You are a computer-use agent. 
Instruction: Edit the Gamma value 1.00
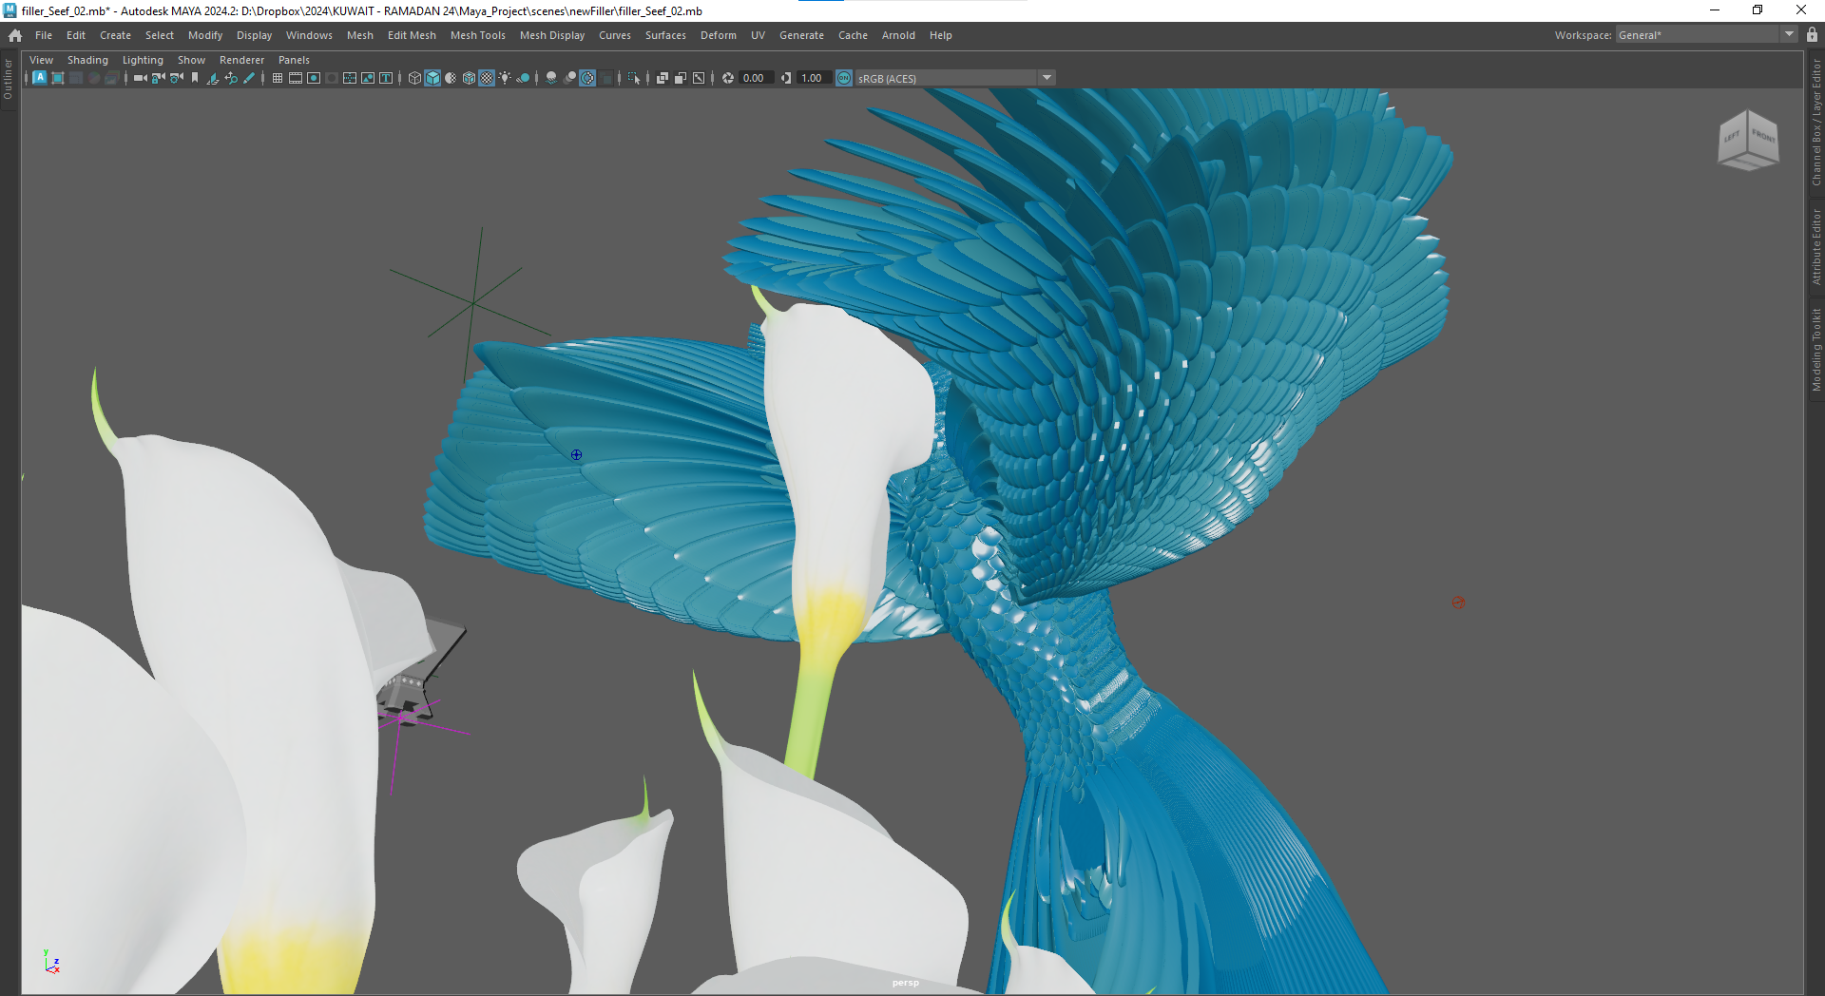tap(814, 78)
